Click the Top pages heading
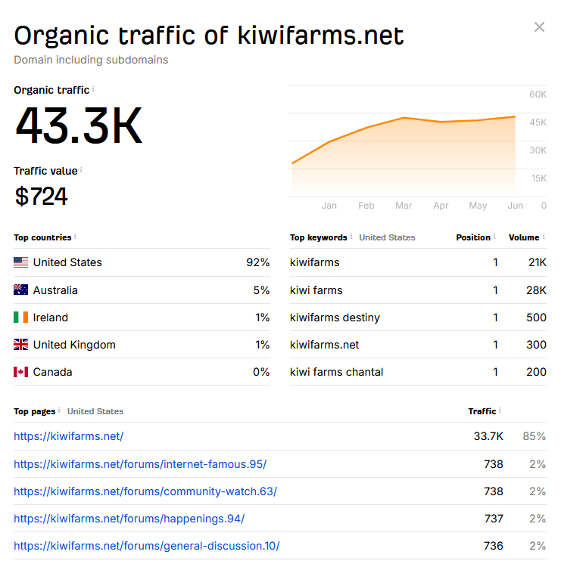 pyautogui.click(x=34, y=411)
